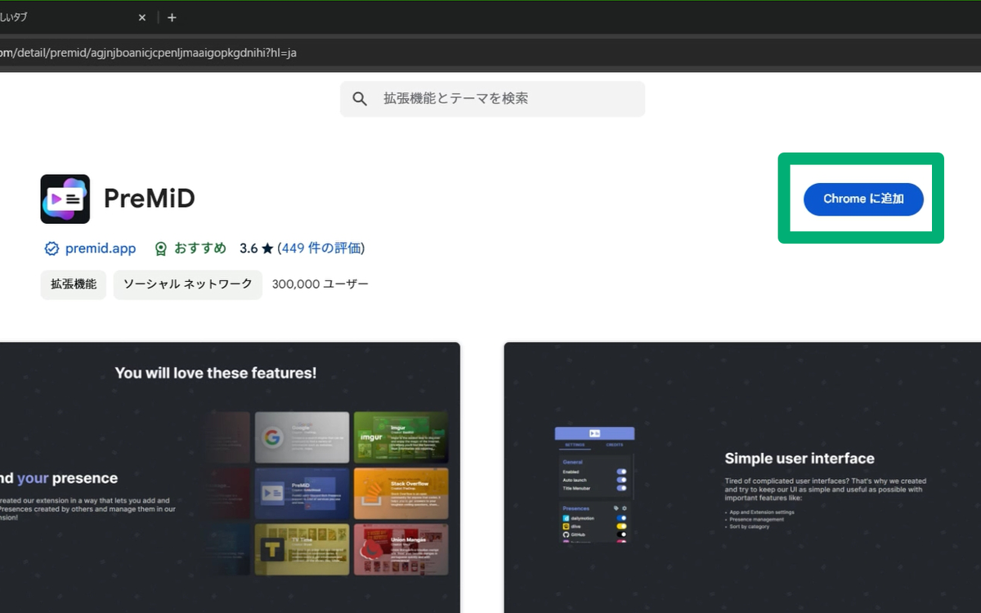981x613 pixels.
Task: Click the Chrome に追加 button
Action: coord(863,199)
